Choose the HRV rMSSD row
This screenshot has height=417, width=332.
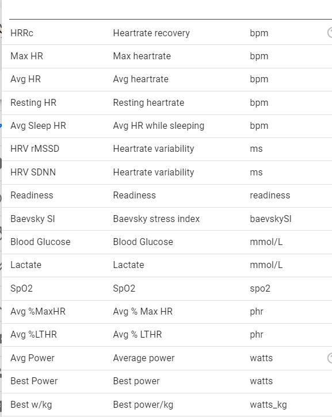tap(167, 149)
